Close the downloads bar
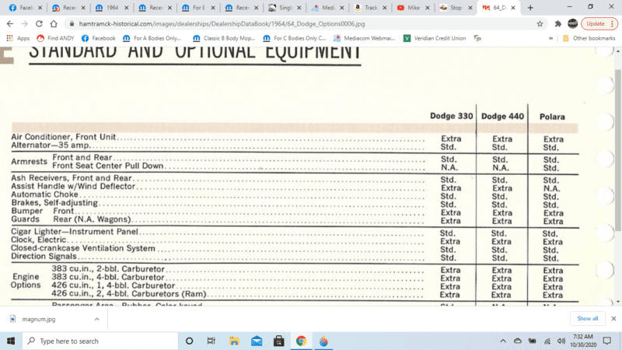The width and height of the screenshot is (622, 350). pos(613,318)
